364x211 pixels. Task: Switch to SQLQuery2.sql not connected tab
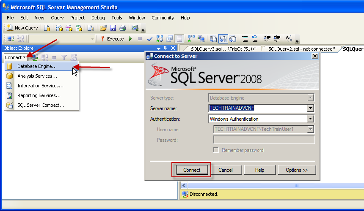click(x=301, y=49)
